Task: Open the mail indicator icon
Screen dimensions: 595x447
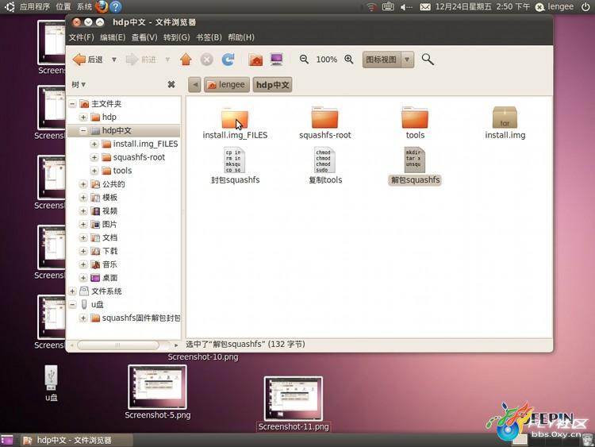Action: click(425, 7)
